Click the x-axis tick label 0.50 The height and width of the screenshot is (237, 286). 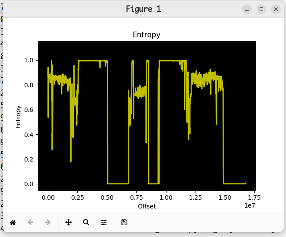(x=107, y=197)
